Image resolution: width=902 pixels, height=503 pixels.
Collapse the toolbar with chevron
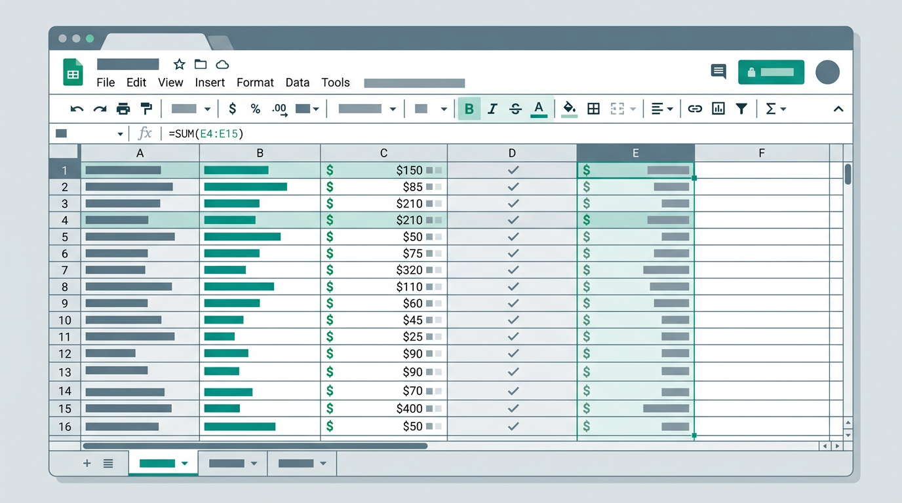pos(838,109)
